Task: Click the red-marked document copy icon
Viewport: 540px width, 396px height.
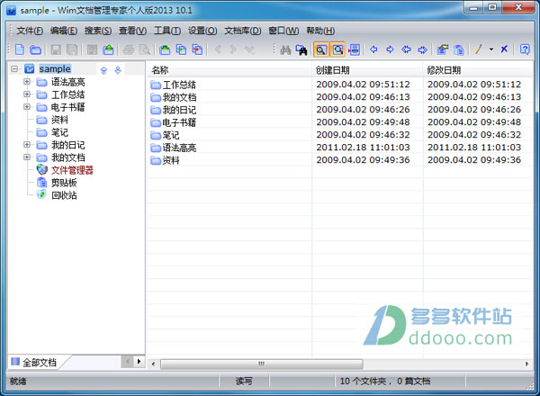Action: click(x=197, y=49)
